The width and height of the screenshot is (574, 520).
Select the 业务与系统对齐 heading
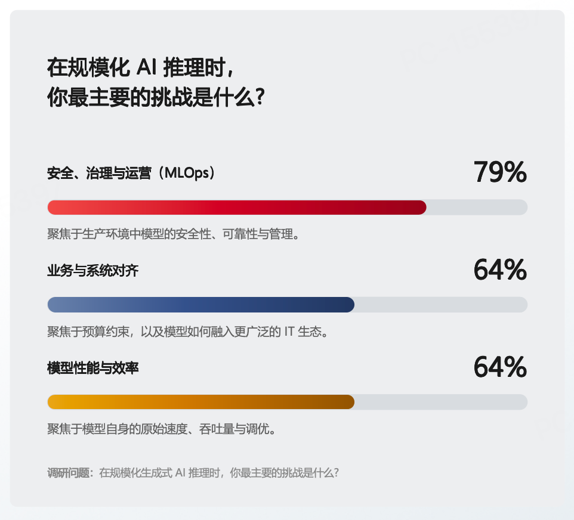click(93, 271)
